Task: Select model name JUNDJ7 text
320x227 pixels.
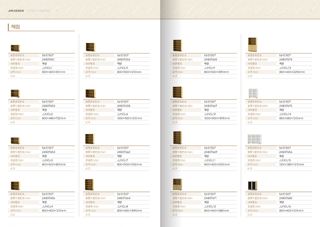Action: (x=123, y=160)
